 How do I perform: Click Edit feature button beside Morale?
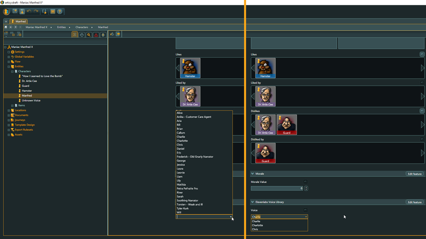coord(414,174)
